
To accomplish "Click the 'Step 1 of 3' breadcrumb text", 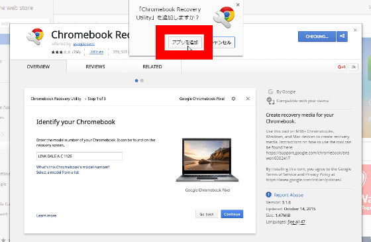I will (x=97, y=99).
